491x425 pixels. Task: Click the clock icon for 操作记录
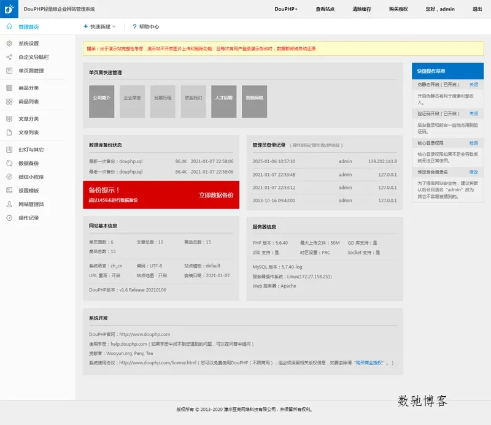tap(9, 218)
